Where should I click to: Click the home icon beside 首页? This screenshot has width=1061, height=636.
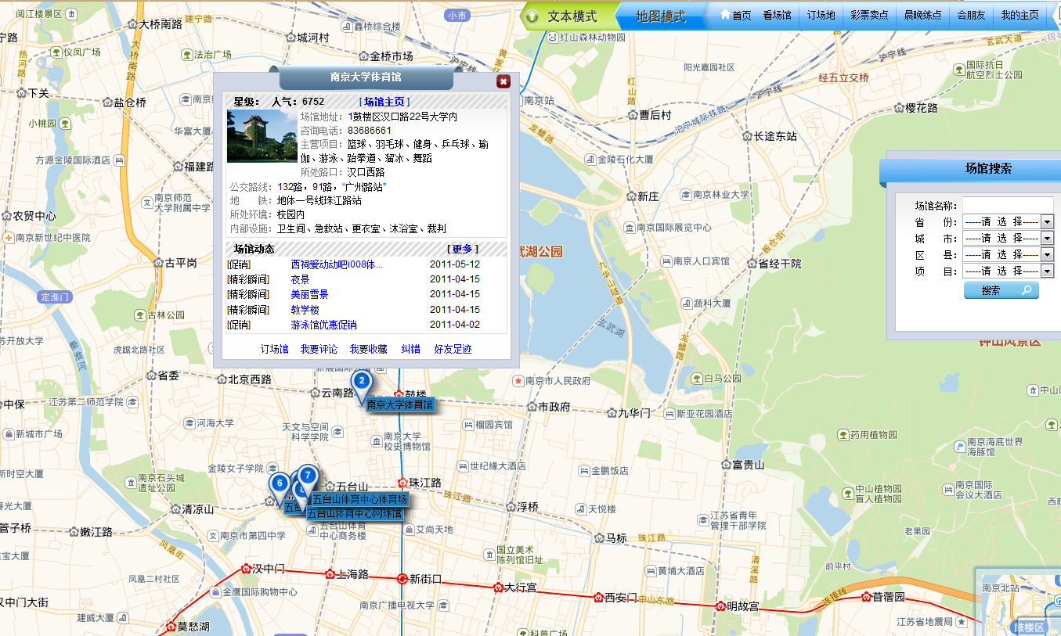coord(725,15)
